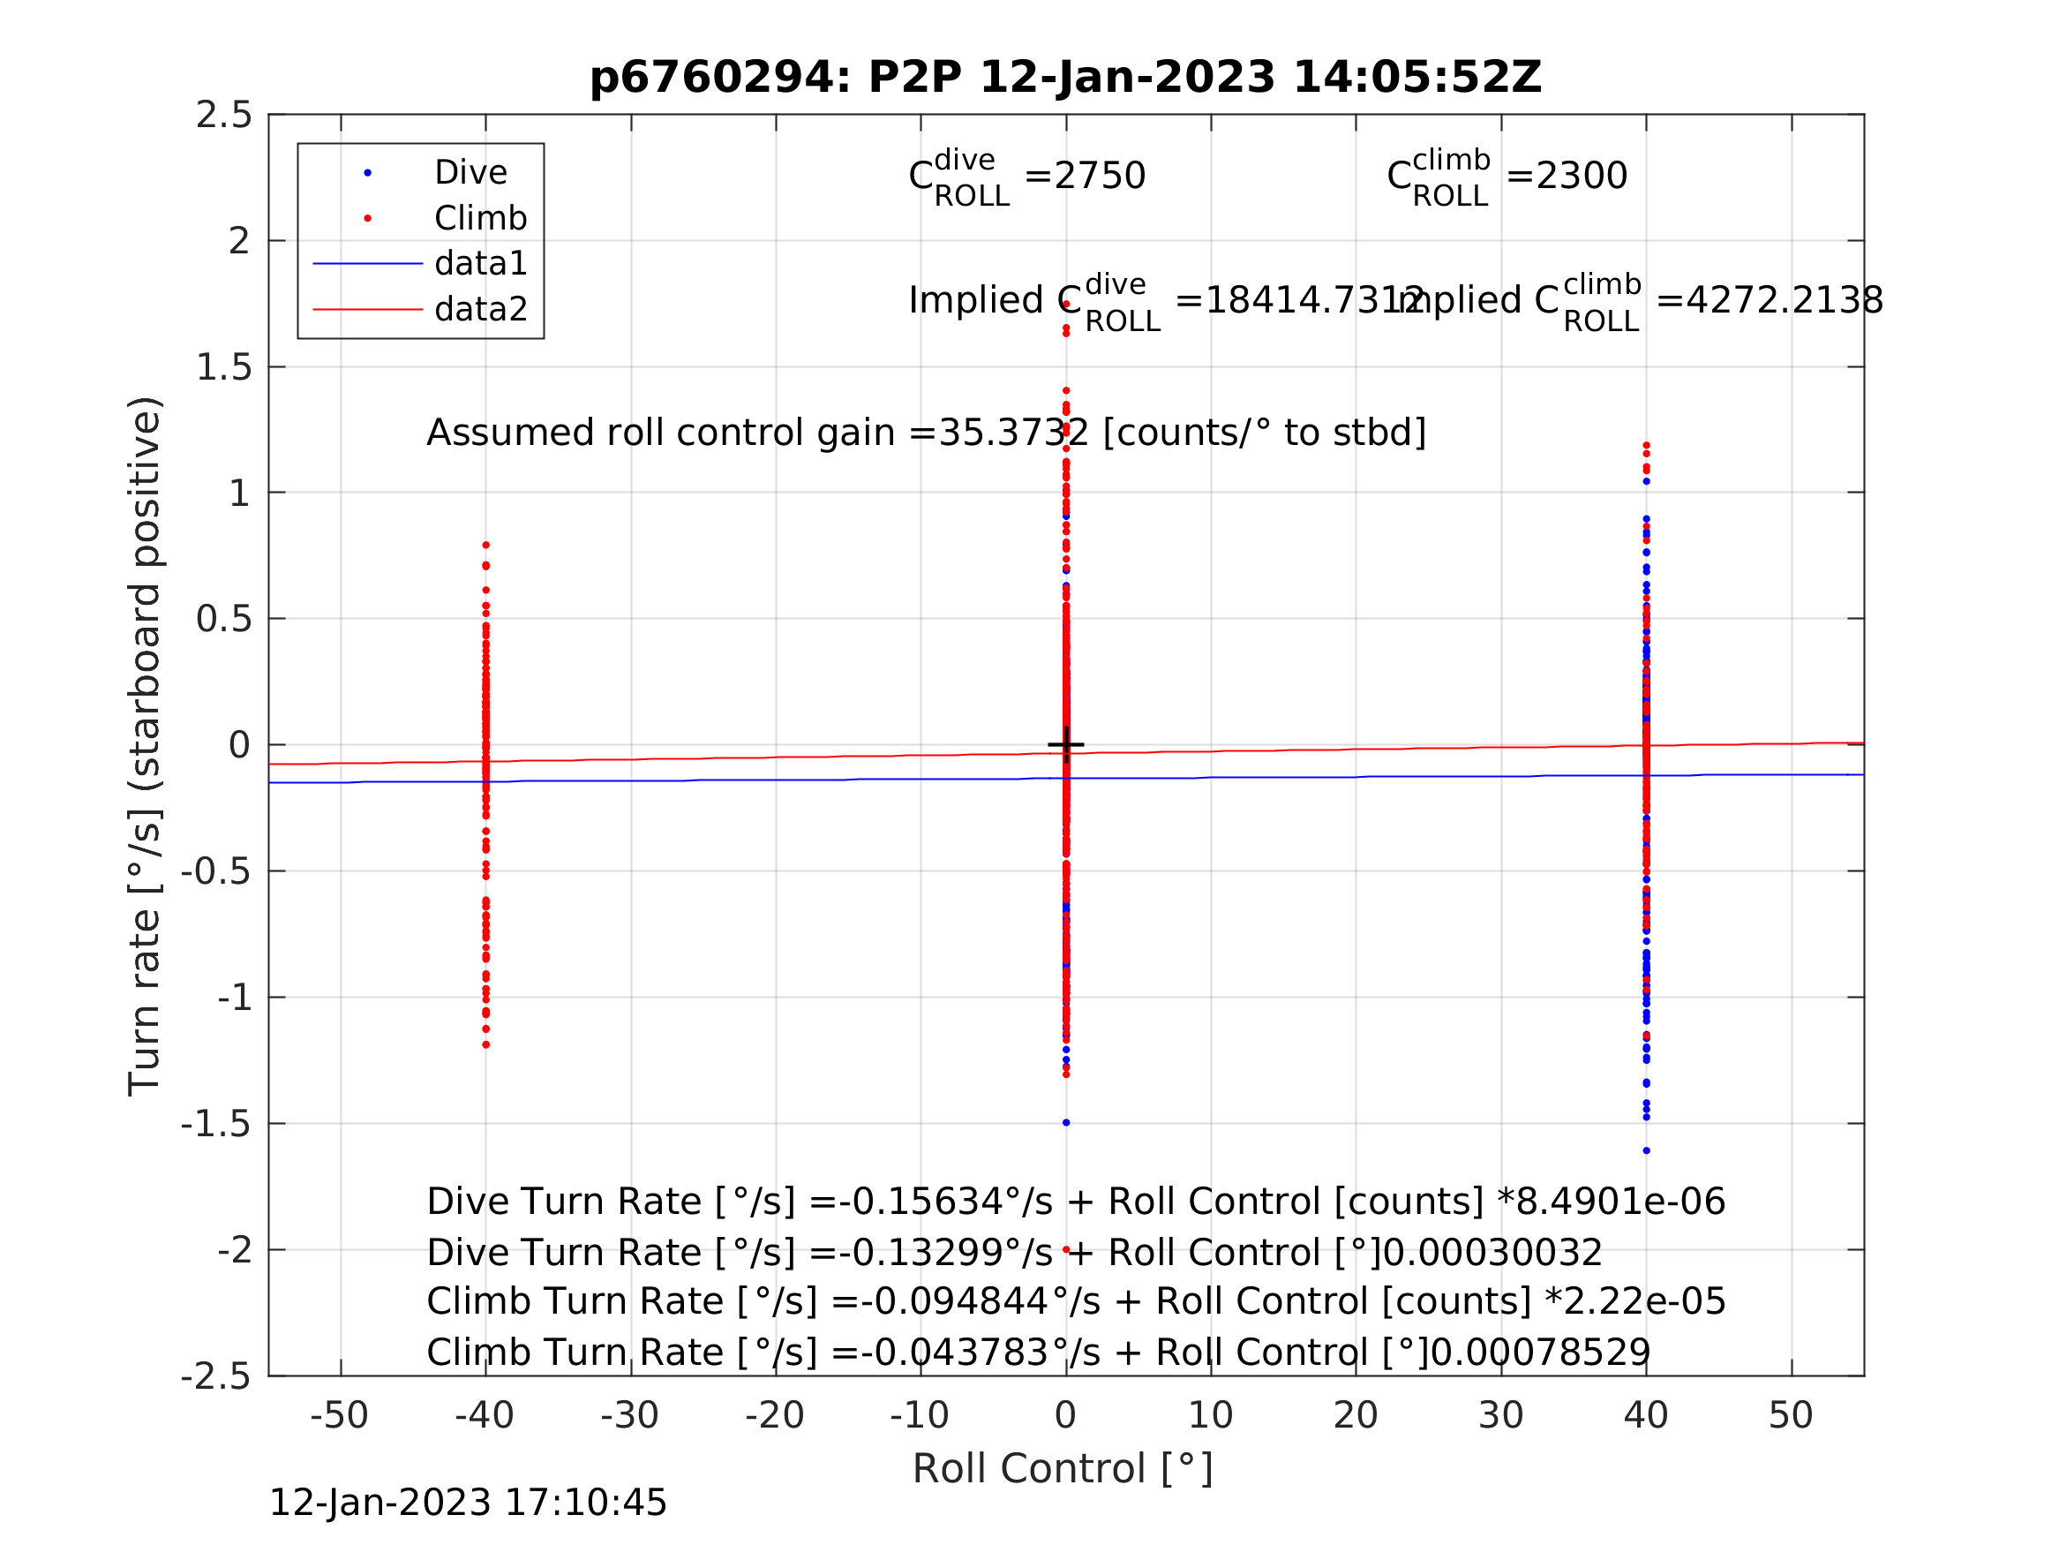Click y-axis tick label '1'
2059x1545 pixels.
pyautogui.click(x=240, y=493)
